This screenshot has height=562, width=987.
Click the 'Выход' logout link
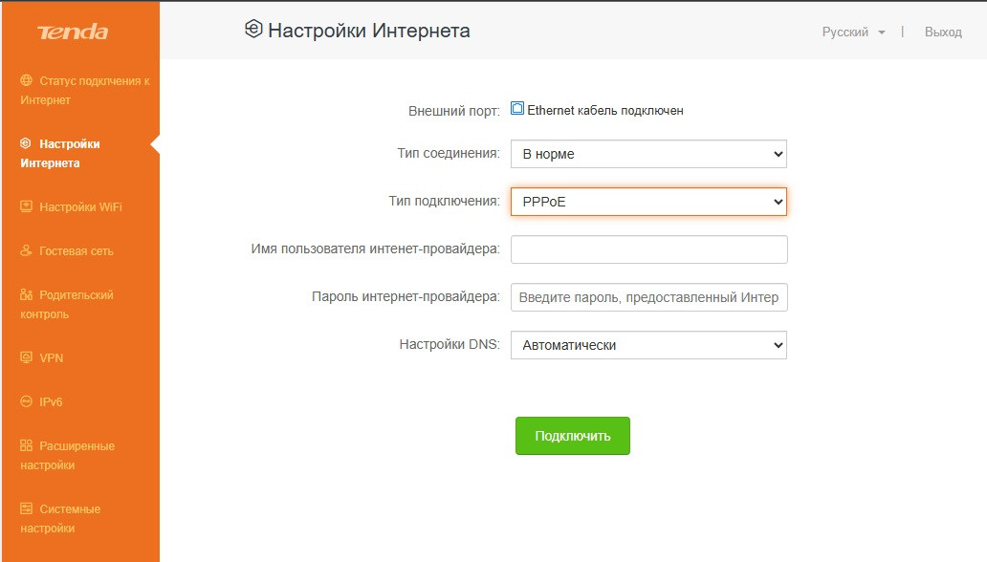tap(943, 32)
